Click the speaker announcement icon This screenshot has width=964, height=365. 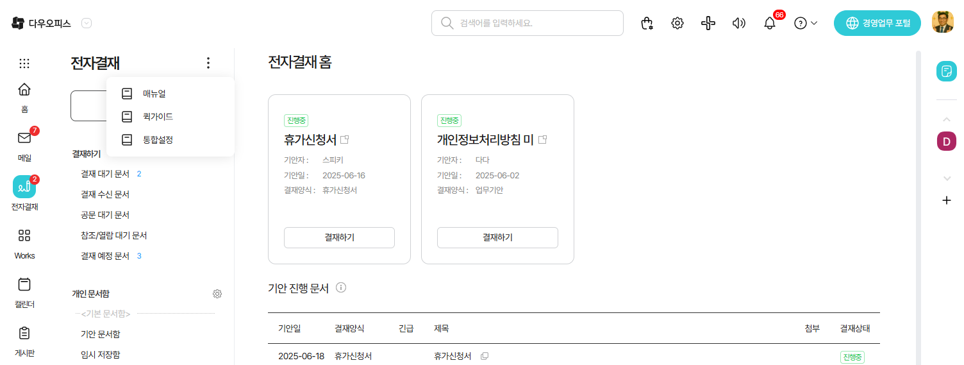point(739,23)
